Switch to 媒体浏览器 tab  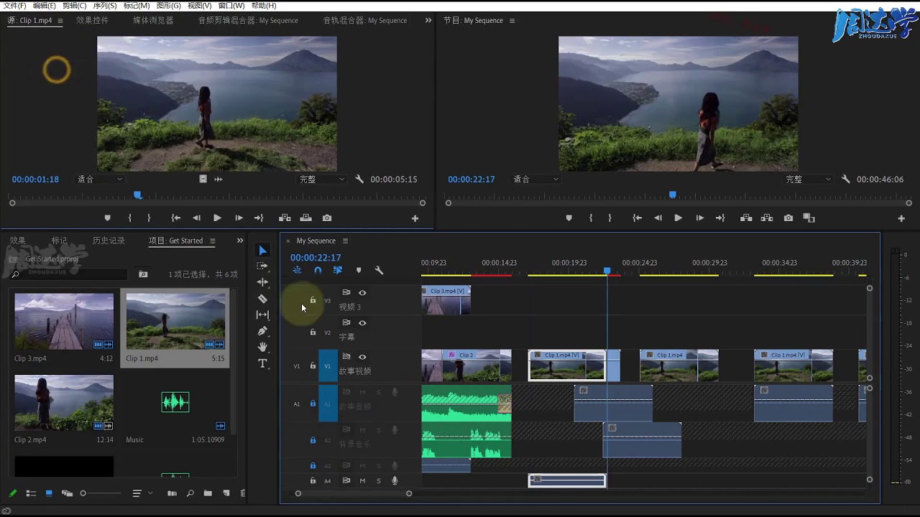[x=153, y=21]
